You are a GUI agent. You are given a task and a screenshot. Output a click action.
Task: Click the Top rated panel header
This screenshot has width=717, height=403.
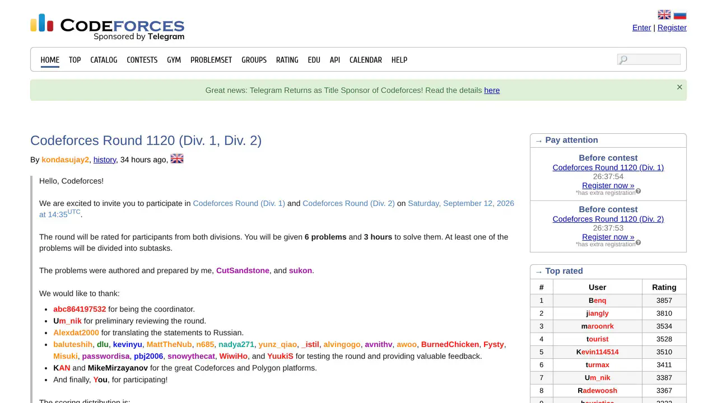tap(608, 271)
